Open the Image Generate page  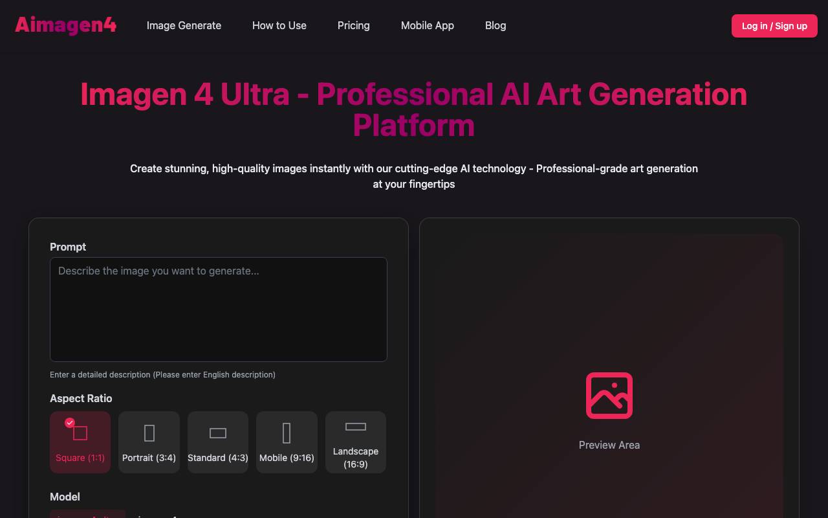pos(184,25)
